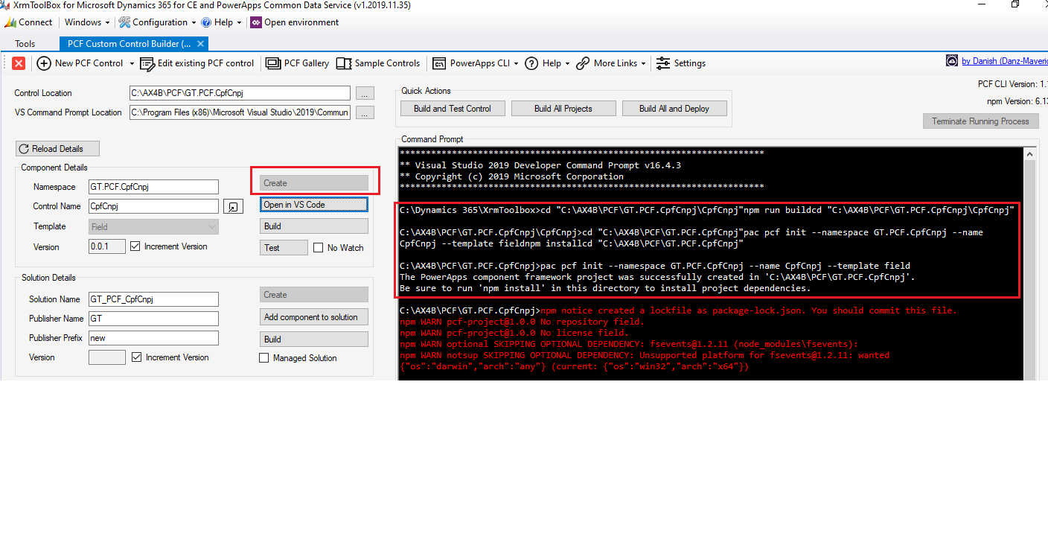Click Add component to solution

(x=314, y=317)
